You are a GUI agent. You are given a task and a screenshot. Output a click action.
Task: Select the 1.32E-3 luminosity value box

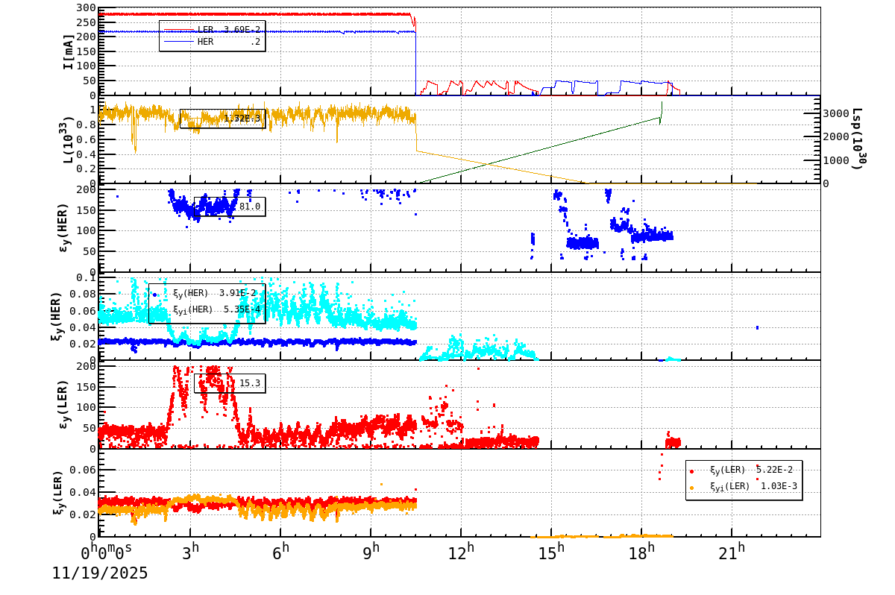tap(222, 119)
